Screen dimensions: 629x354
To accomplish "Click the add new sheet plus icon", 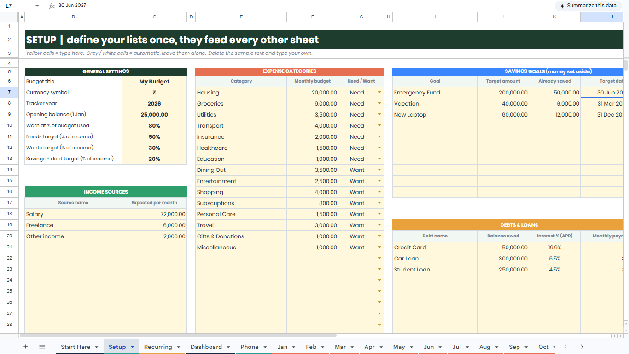I will (x=26, y=347).
